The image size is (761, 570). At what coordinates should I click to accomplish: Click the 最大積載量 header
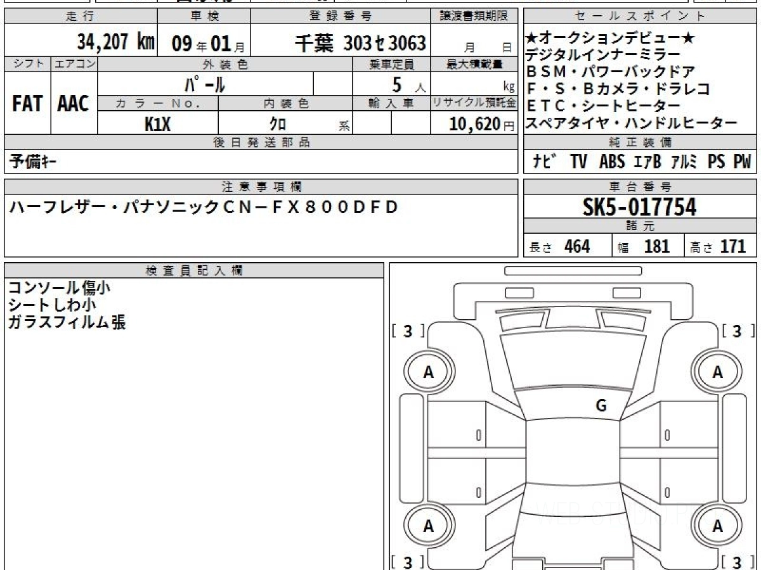[x=474, y=64]
